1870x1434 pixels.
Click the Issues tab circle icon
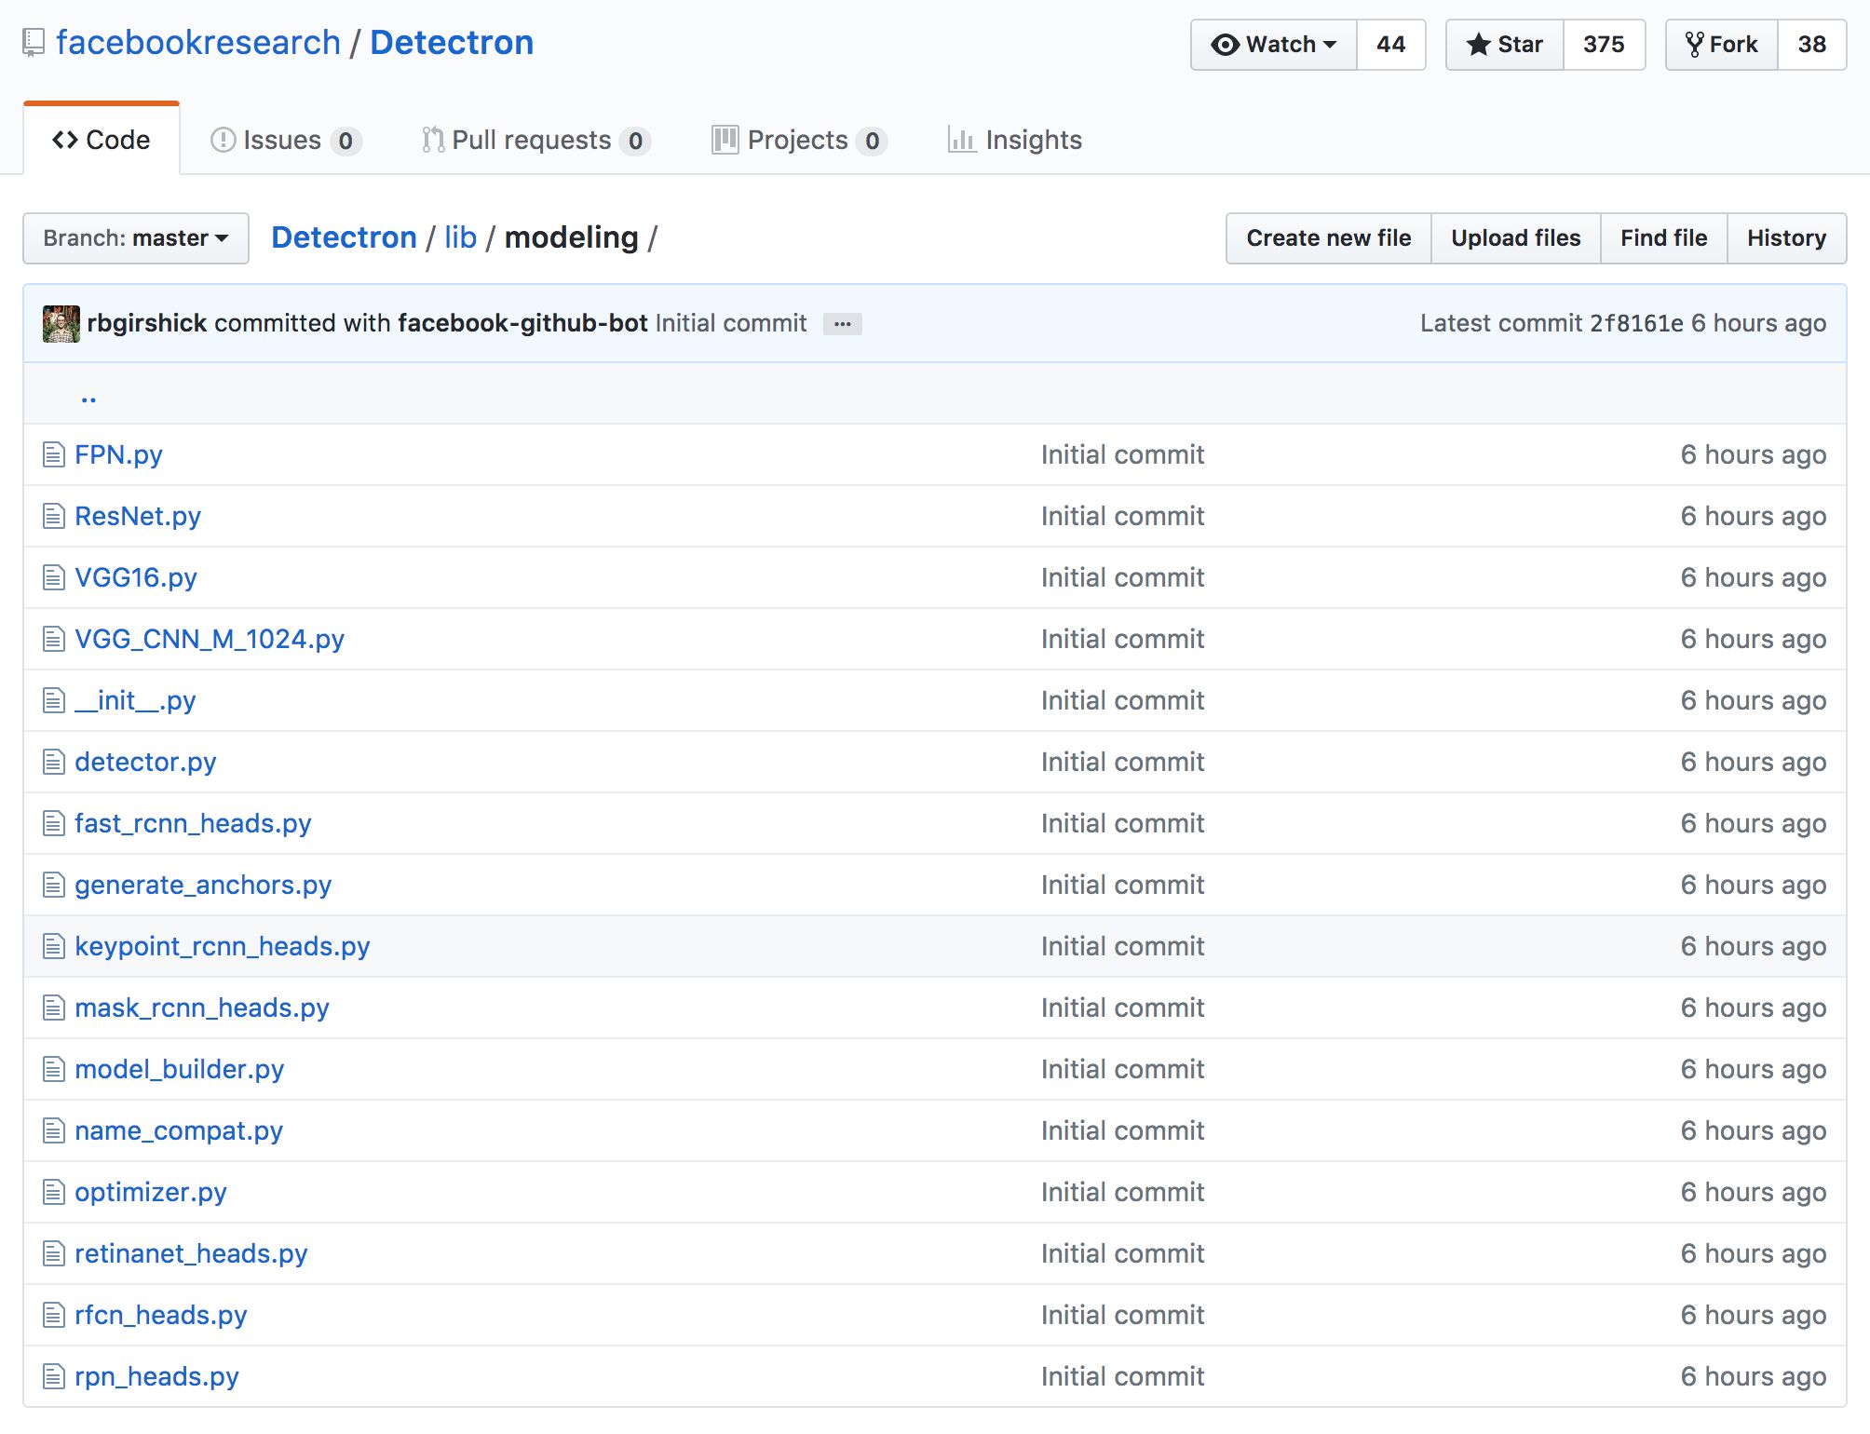click(x=223, y=140)
